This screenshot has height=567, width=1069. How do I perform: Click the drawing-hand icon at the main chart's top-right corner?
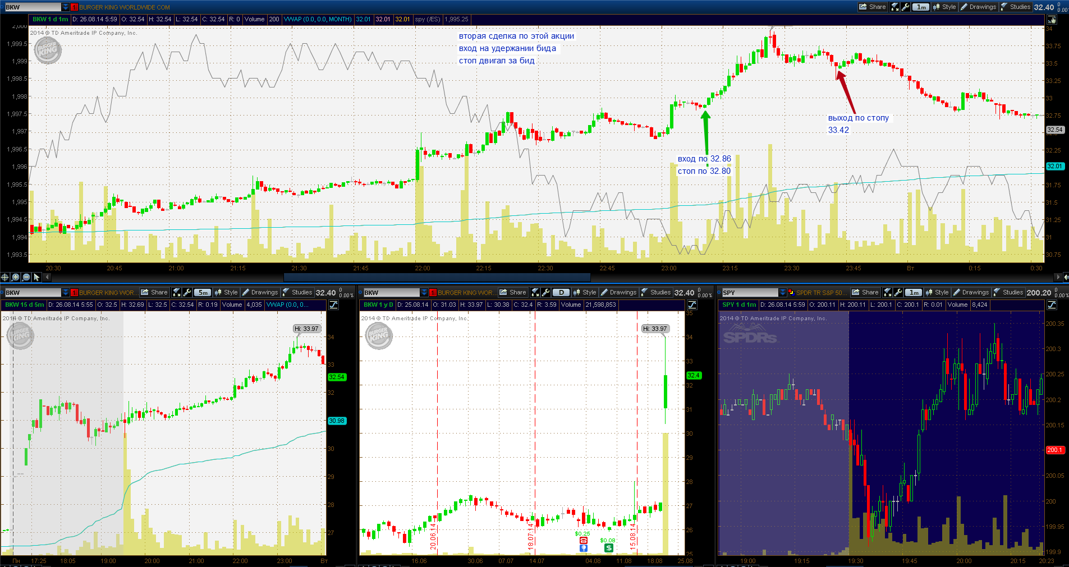coord(1052,20)
